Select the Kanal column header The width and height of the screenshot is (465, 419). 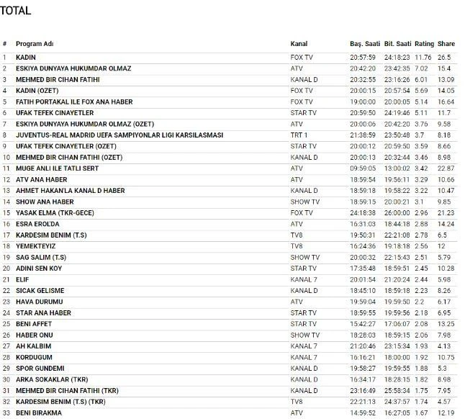point(299,44)
